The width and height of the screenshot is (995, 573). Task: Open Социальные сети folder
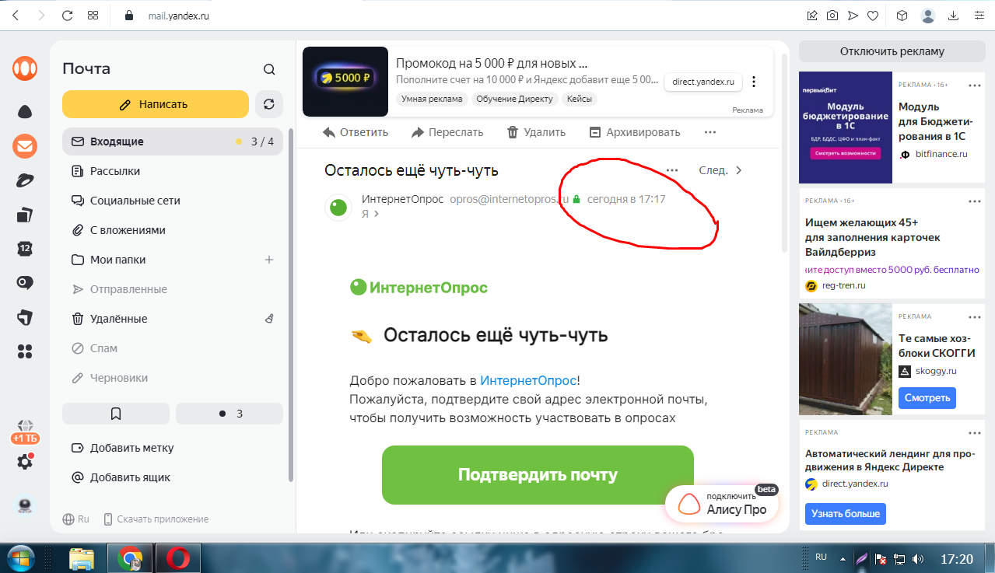point(173,201)
